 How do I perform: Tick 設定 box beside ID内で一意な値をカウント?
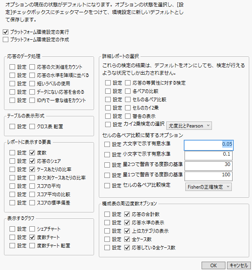point(12,100)
